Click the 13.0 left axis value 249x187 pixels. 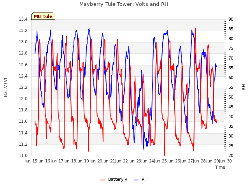23,42
